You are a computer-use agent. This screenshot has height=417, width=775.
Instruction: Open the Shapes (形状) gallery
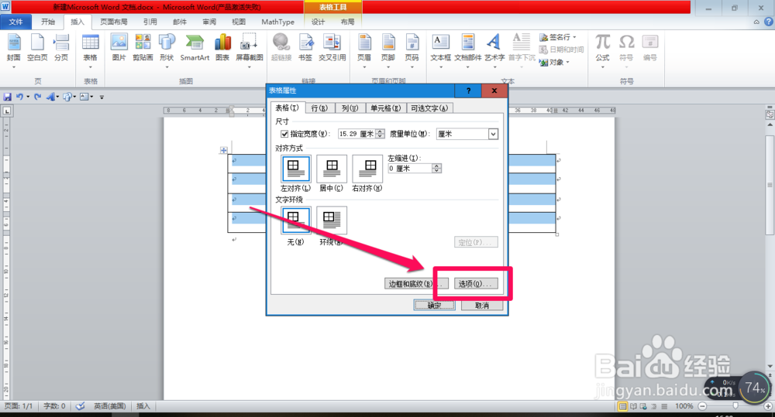(167, 49)
